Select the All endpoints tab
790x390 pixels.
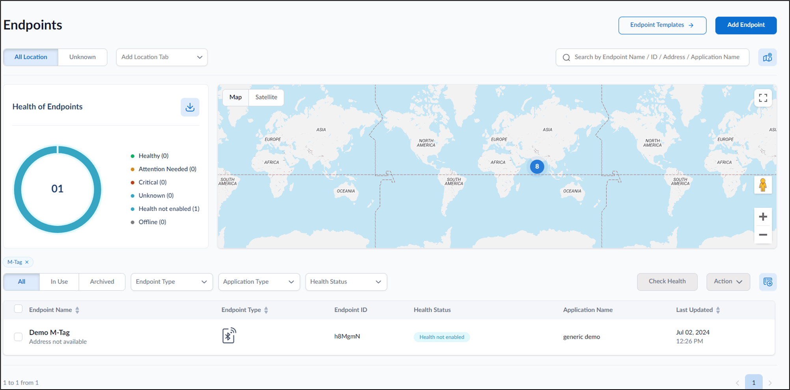click(22, 282)
